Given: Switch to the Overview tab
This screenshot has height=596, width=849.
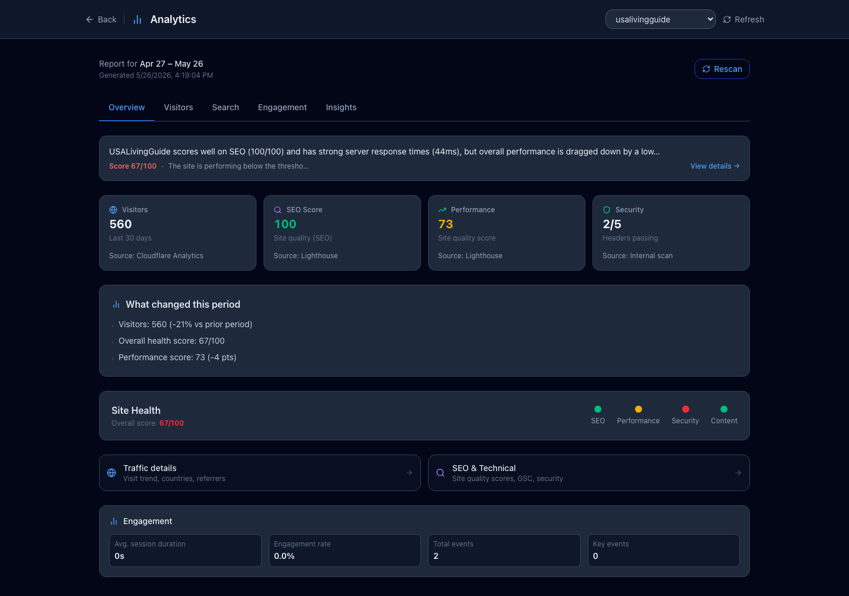Looking at the screenshot, I should point(127,107).
